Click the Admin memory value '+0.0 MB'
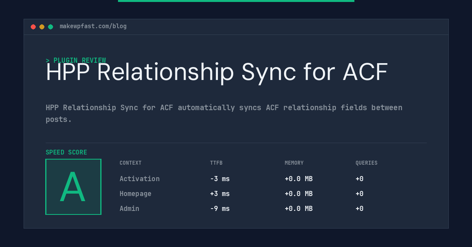This screenshot has width=472, height=247. [299, 209]
